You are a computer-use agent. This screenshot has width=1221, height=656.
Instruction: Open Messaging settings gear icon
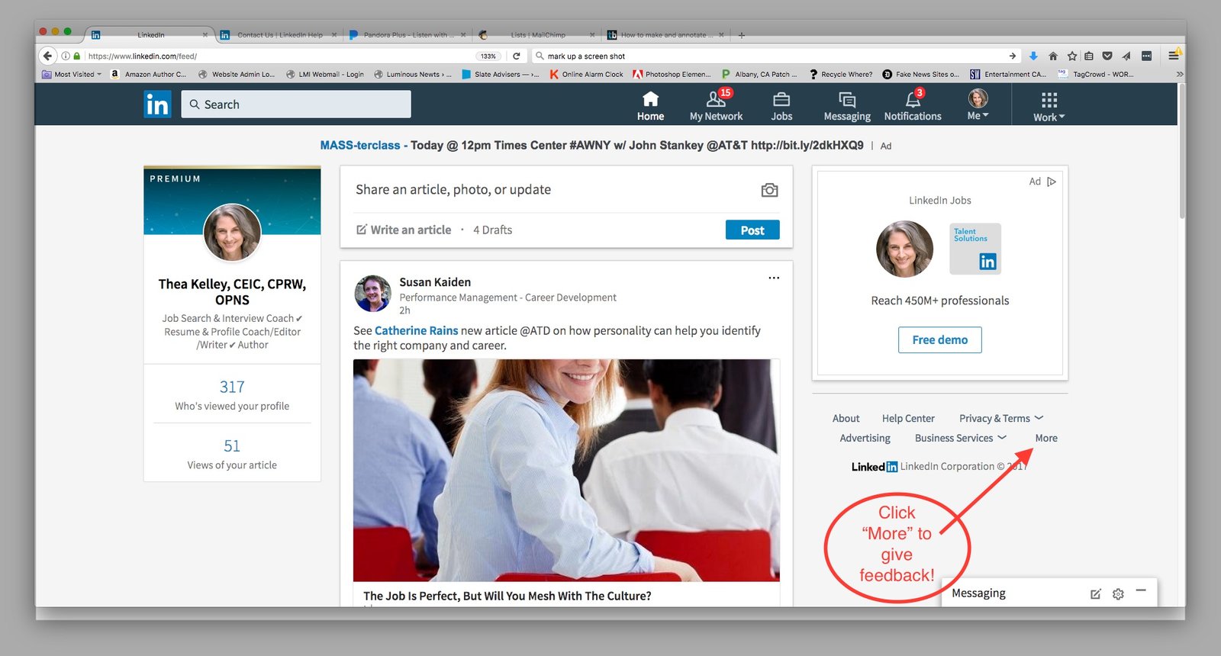[1118, 593]
